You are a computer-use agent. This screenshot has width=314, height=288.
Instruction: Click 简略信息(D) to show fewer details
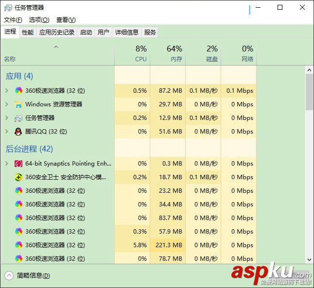[x=33, y=276]
